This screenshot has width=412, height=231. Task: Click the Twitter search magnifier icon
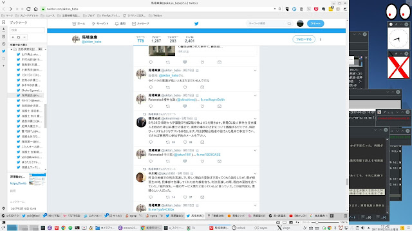point(289,24)
